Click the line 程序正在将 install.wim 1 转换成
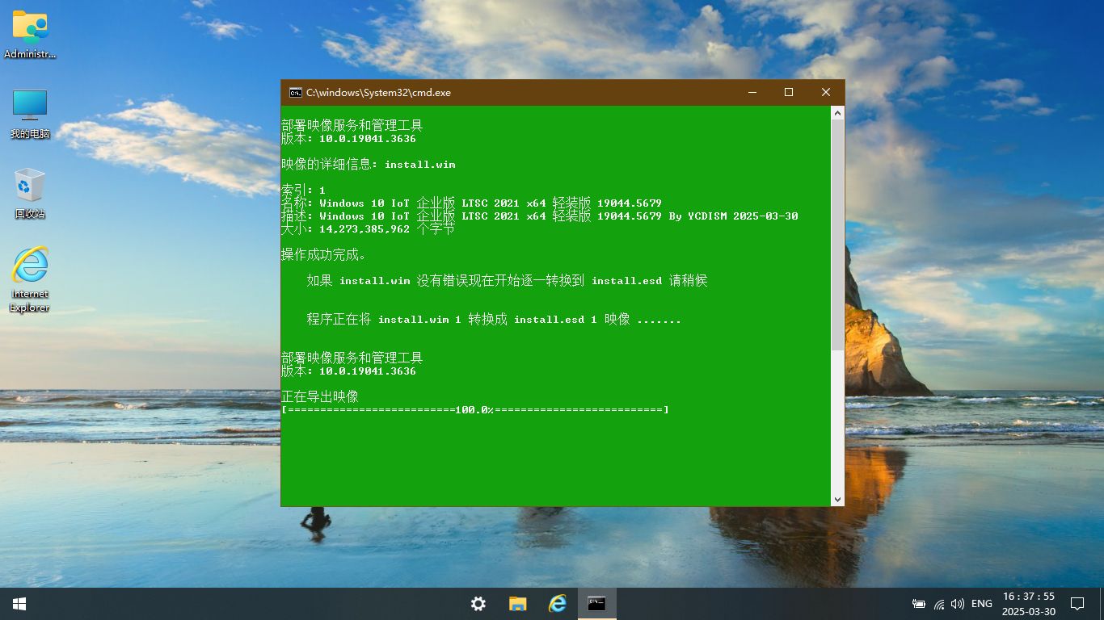This screenshot has height=620, width=1104. coord(495,320)
